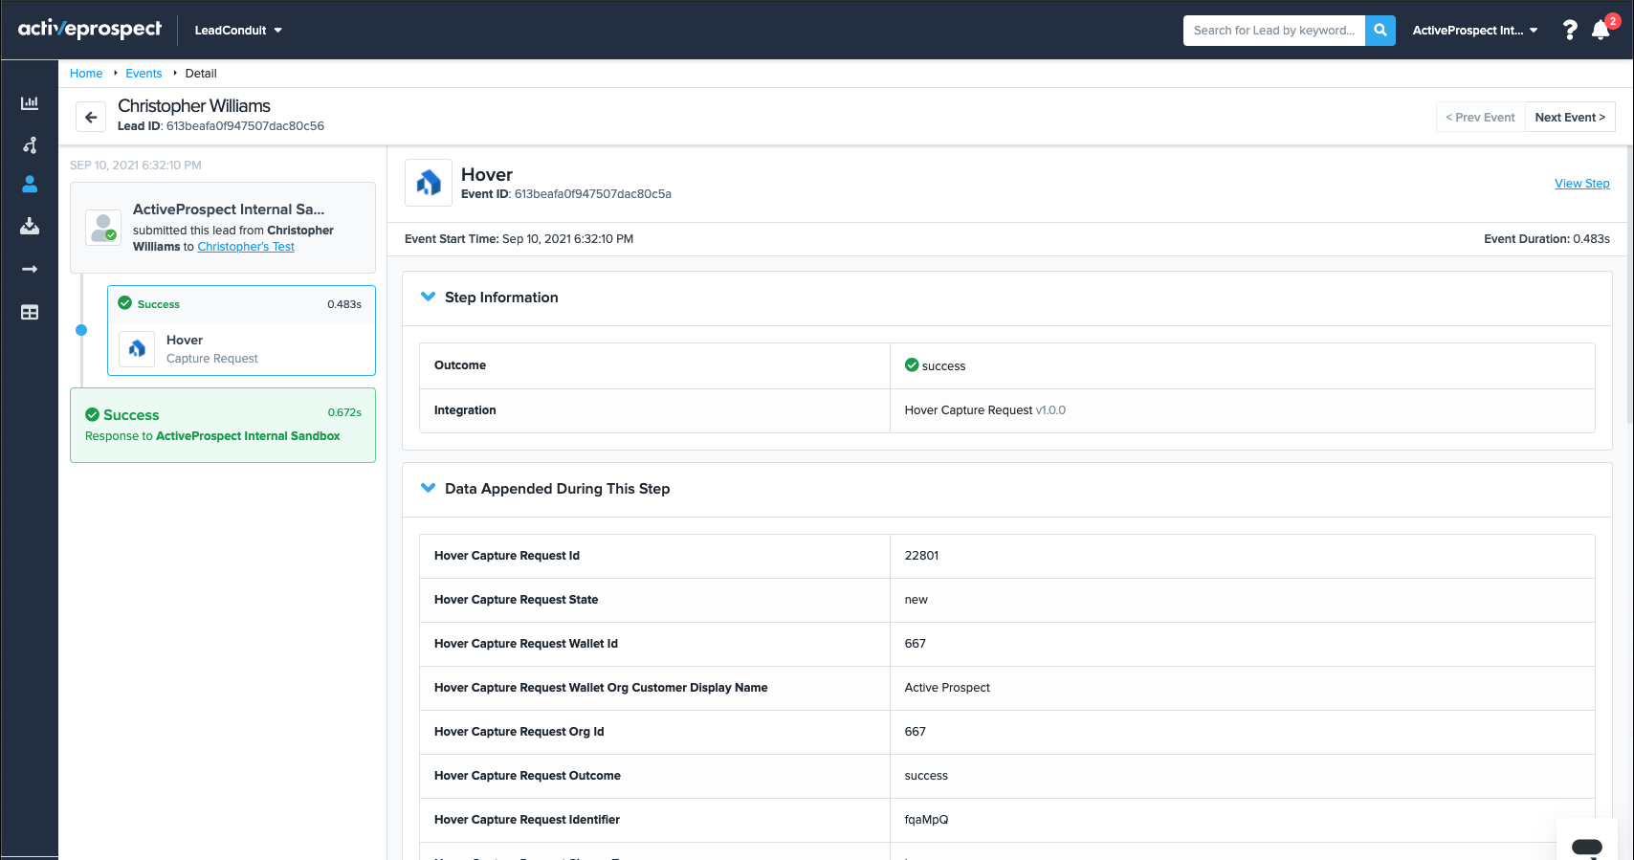Image resolution: width=1634 pixels, height=860 pixels.
Task: Click the Integration version v1.0.0 text
Action: pos(1050,410)
